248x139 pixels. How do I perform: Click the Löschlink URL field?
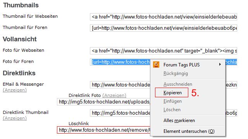(103, 130)
